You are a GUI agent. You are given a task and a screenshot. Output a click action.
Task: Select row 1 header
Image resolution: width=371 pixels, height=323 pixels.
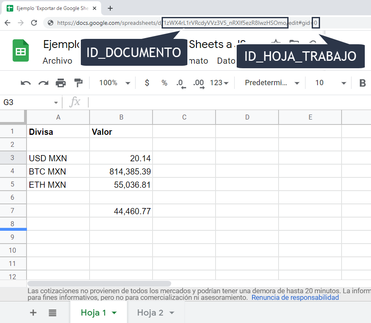point(13,131)
